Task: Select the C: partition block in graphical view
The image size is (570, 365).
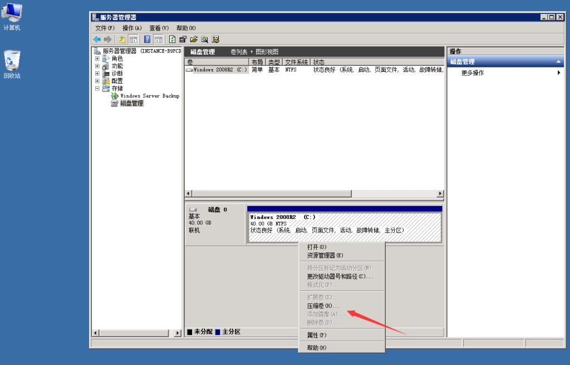Action: point(344,225)
